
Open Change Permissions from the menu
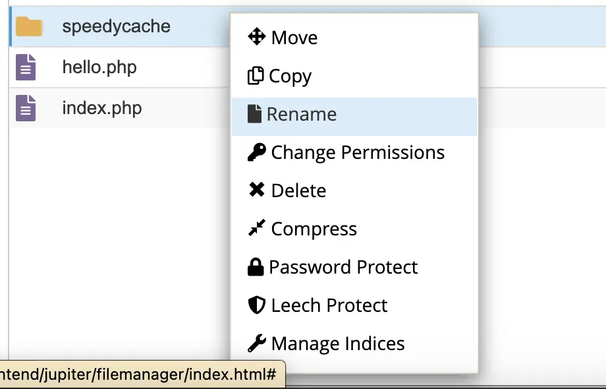[358, 152]
